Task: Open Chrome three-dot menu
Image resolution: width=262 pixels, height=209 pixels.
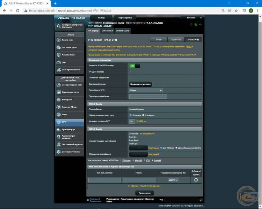Action: point(257,11)
